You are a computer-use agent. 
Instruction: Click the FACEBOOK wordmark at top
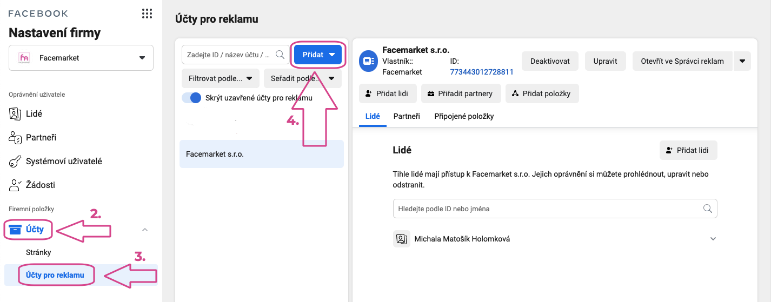pos(38,14)
